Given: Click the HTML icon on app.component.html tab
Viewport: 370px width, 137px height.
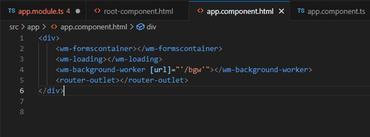Looking at the screenshot, I should coord(200,11).
